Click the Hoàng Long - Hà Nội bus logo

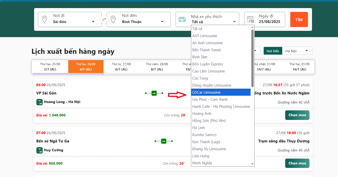click(x=39, y=102)
